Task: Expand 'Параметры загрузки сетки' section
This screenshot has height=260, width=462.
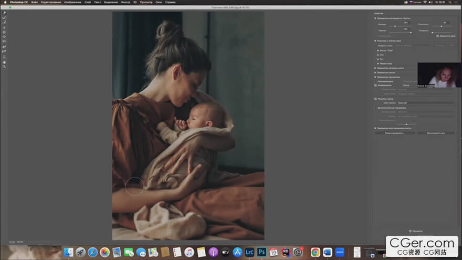Action: coord(375,68)
